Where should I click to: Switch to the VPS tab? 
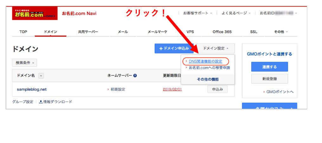coord(190,32)
